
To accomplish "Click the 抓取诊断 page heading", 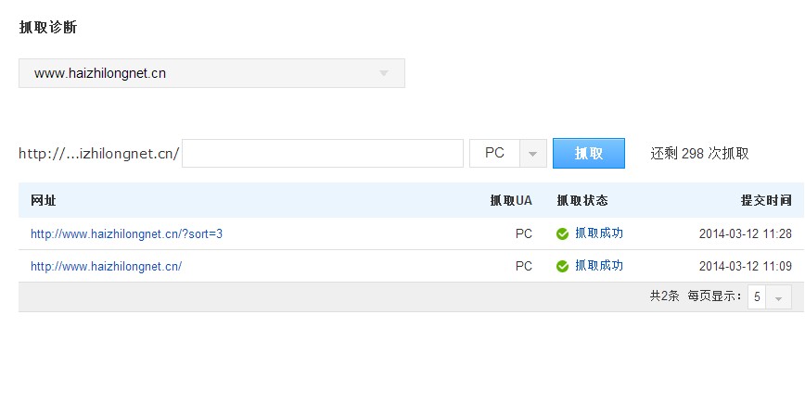I will tap(47, 27).
